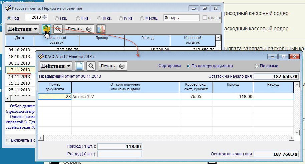Click the year 2013 spinner arrows
The image size is (305, 164).
[45, 17]
